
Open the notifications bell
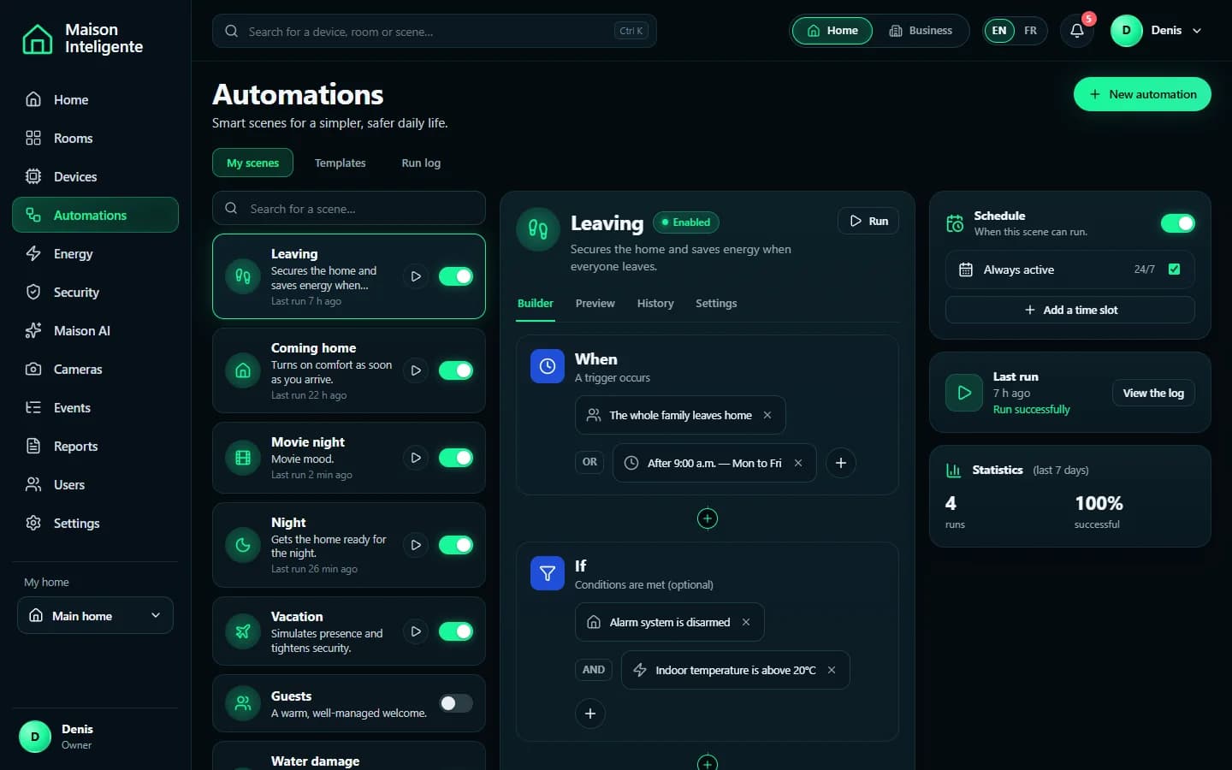[1077, 31]
